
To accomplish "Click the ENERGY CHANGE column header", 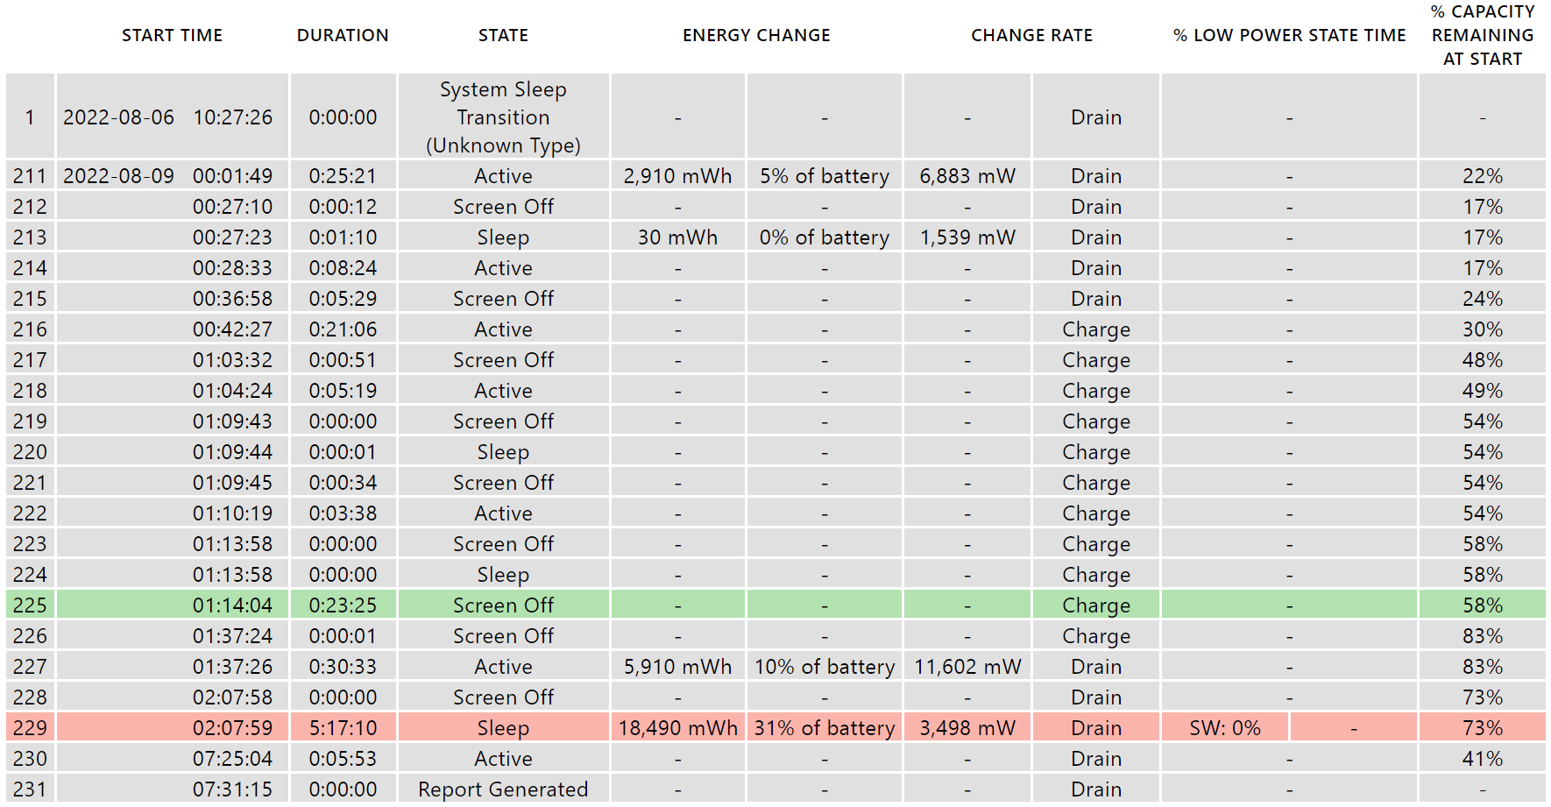I will (756, 35).
